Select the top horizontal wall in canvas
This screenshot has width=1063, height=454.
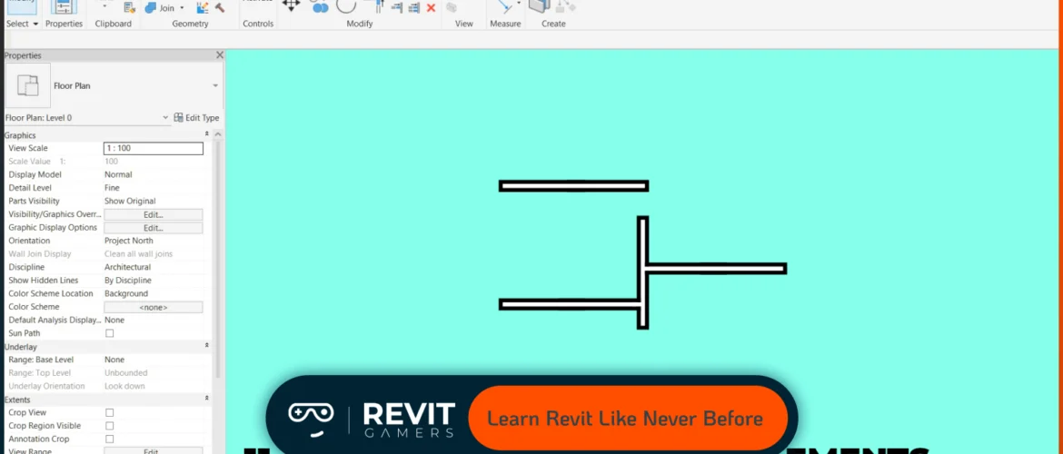click(x=573, y=185)
